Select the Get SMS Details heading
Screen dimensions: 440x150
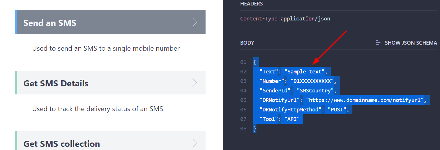(56, 83)
